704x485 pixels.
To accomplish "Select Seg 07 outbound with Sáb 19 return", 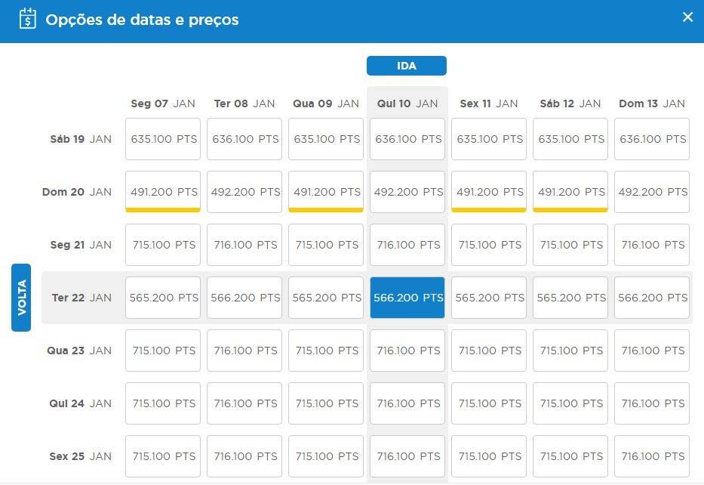I will click(x=163, y=139).
